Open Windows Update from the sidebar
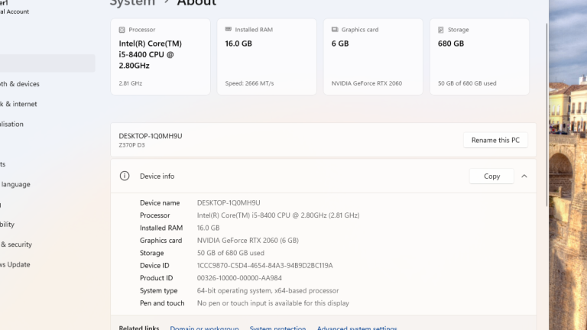587x330 pixels. coord(15,264)
